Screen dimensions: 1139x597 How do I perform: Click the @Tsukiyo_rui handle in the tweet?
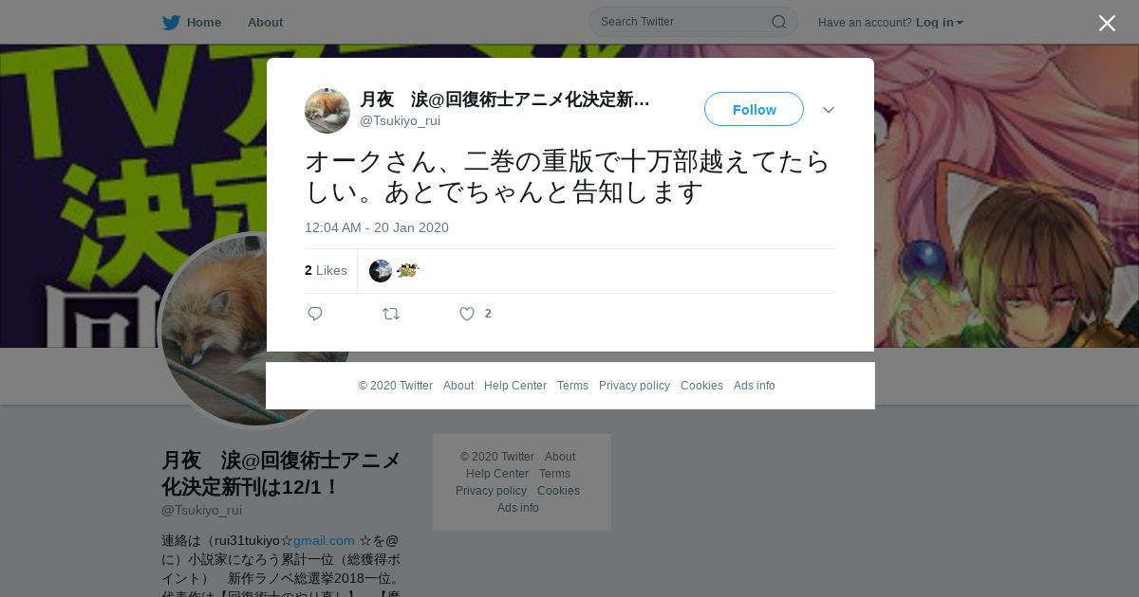(x=400, y=120)
